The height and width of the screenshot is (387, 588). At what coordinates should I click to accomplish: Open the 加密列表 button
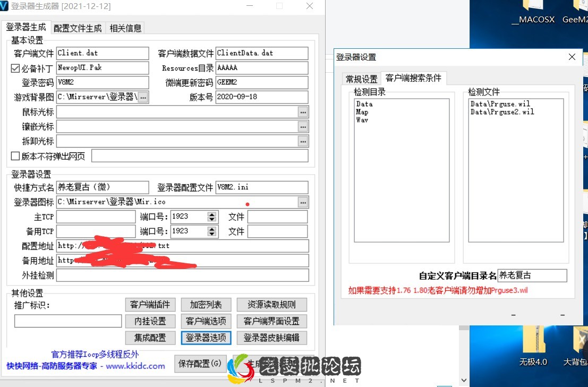click(206, 305)
